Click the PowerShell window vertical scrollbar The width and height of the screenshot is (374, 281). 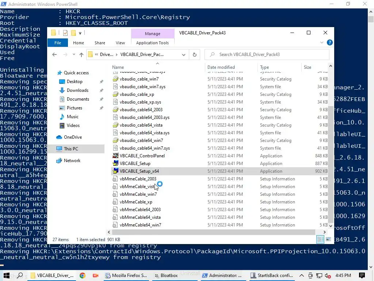pyautogui.click(x=371, y=19)
